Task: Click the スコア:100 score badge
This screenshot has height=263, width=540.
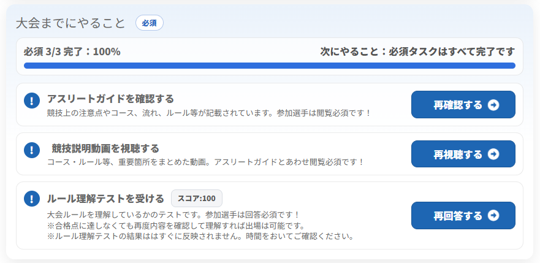Action: (196, 198)
